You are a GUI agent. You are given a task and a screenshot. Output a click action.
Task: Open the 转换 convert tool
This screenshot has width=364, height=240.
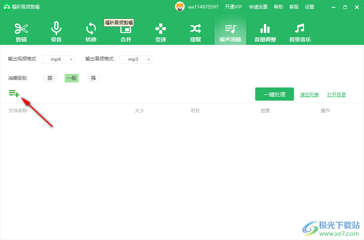tap(91, 32)
